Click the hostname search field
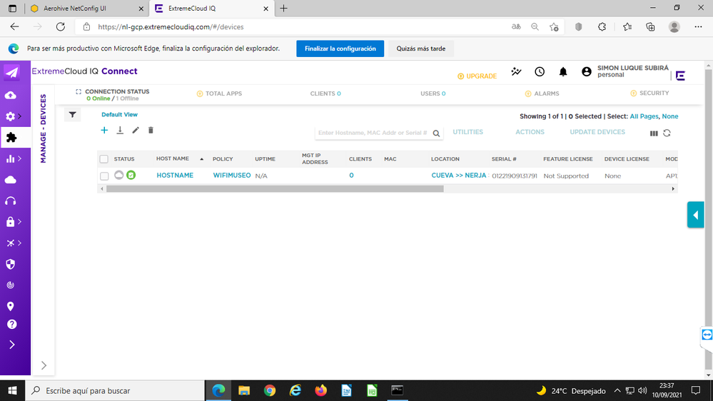 [x=373, y=133]
